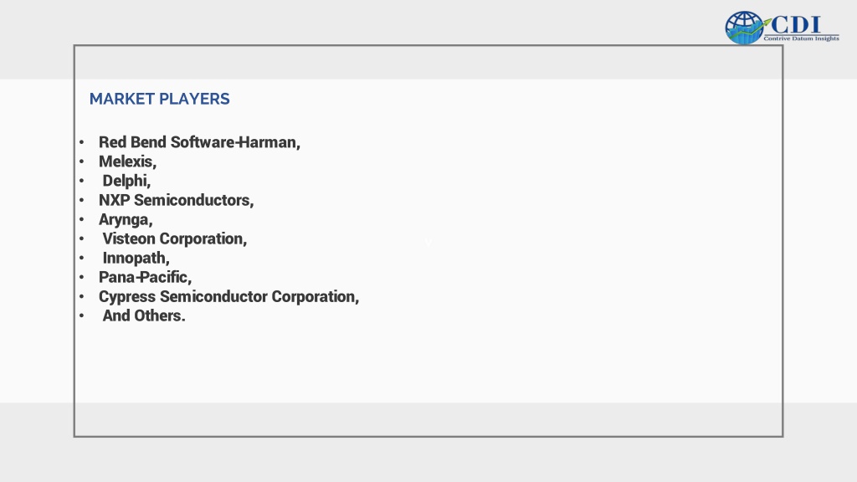
Task: Click the And Others list item
Action: coord(144,315)
